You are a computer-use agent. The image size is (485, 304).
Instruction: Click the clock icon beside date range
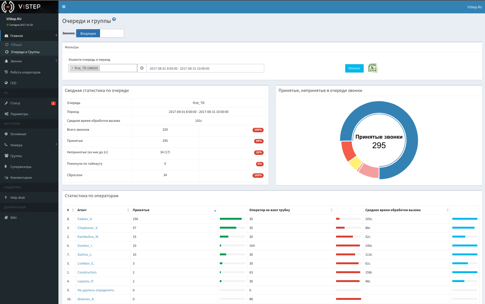[x=142, y=68]
